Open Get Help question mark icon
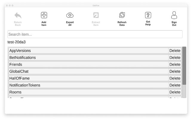 pos(148,15)
